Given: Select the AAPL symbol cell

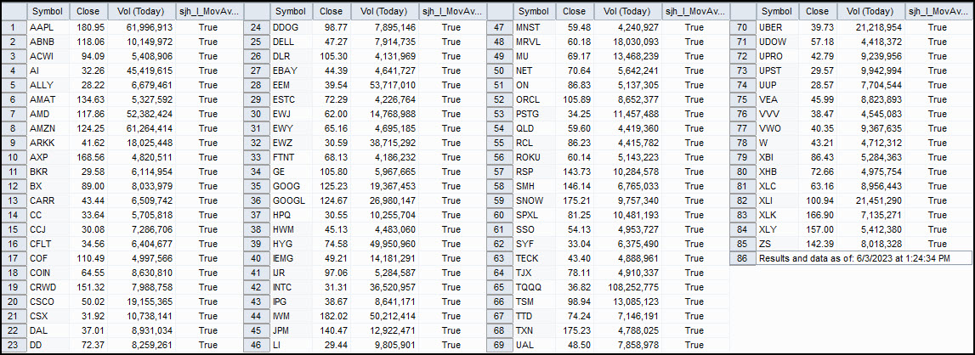Looking at the screenshot, I should point(48,27).
